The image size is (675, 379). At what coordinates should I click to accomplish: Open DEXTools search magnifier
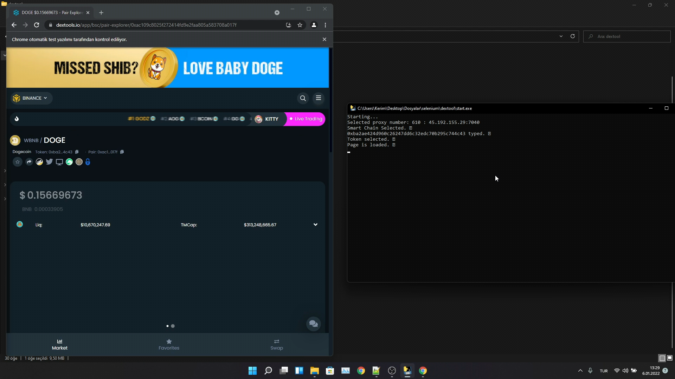303,98
